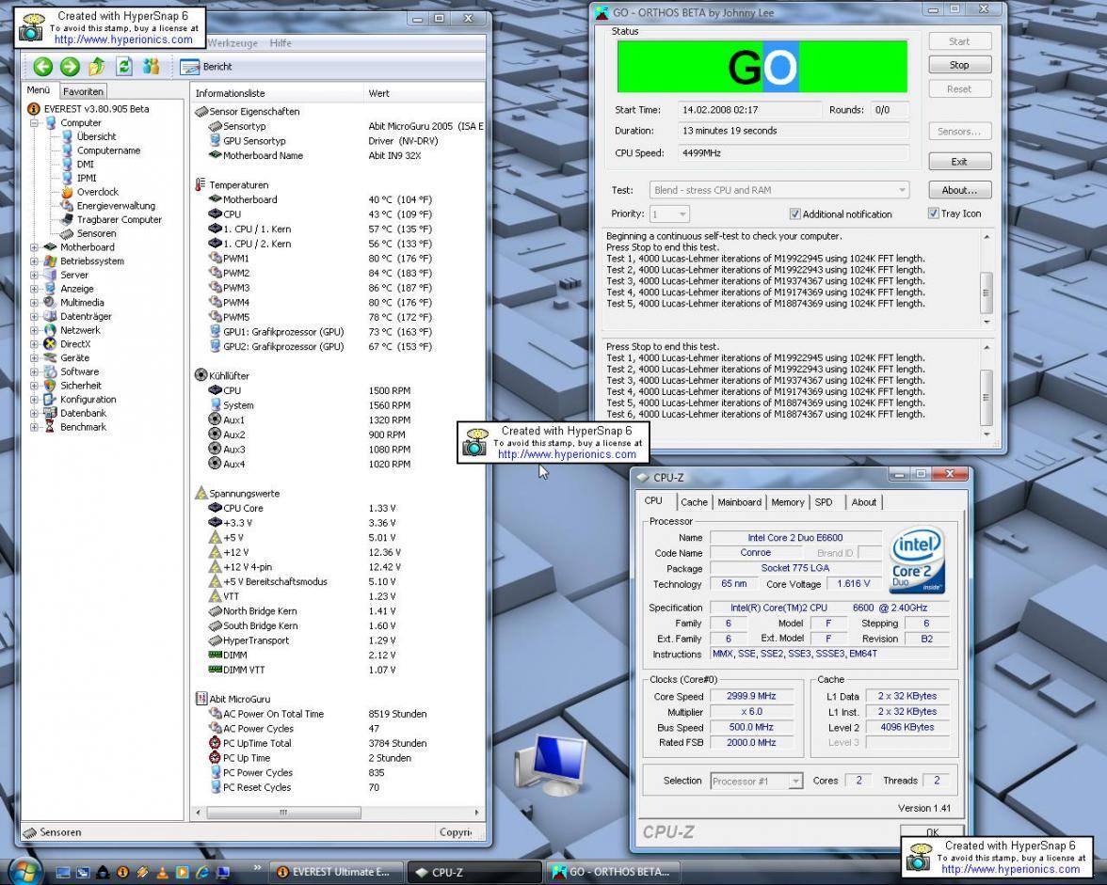
Task: Toggle Additional notification checkbox in ORTHOS
Action: click(794, 213)
